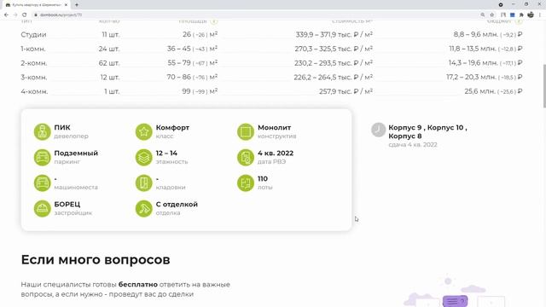Image resolution: width=546 pixels, height=307 pixels.
Task: Click the 24 шт. quantity cell
Action: (109, 49)
